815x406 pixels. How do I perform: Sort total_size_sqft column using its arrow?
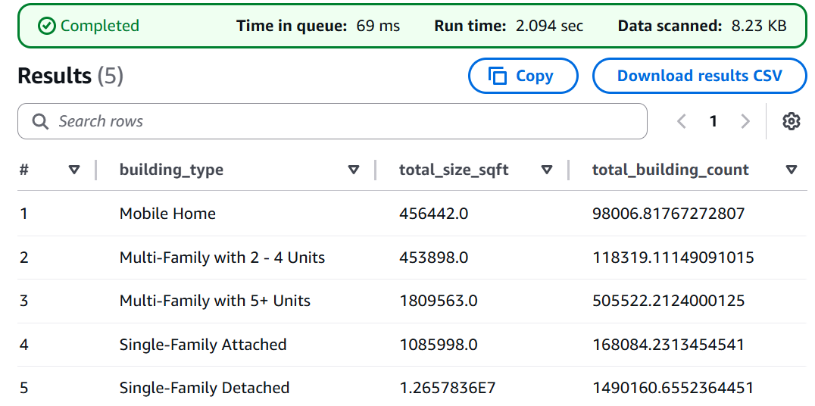point(547,170)
